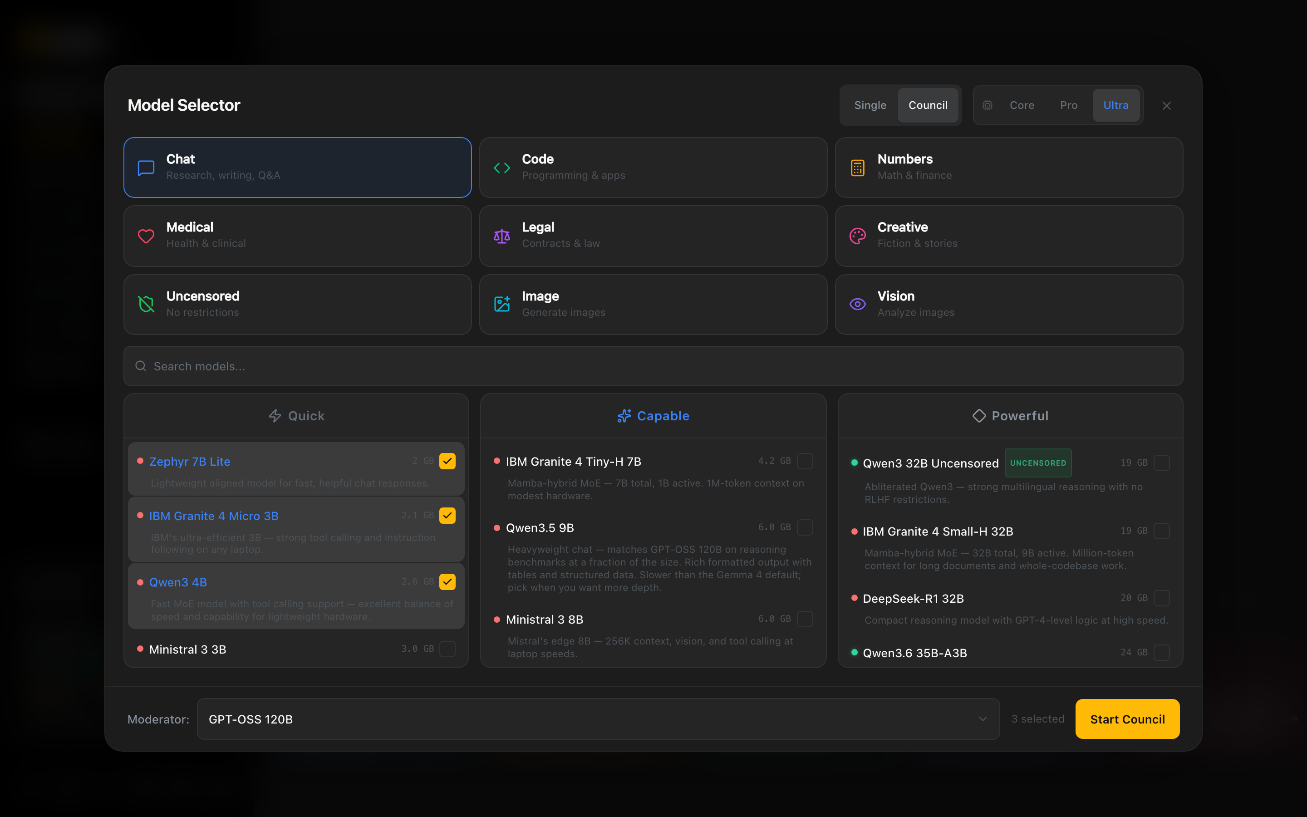Check the Qwen3 32B Uncensored checkbox

(1161, 463)
